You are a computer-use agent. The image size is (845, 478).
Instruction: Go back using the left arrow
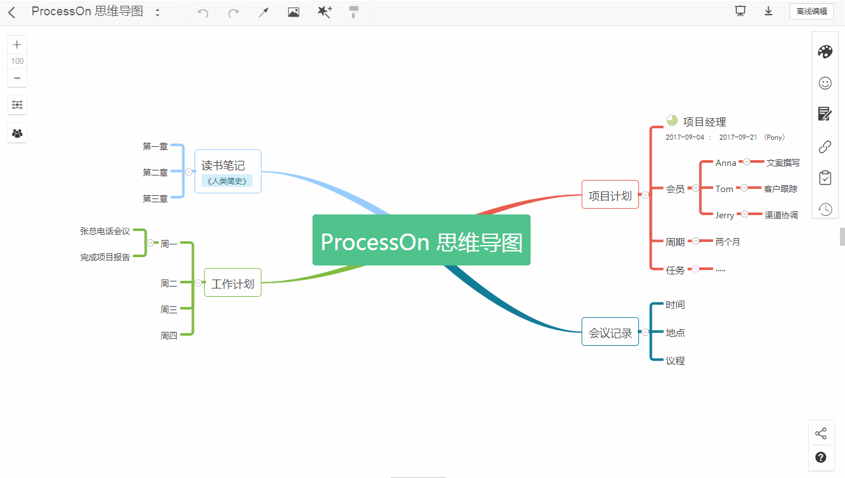click(x=11, y=12)
